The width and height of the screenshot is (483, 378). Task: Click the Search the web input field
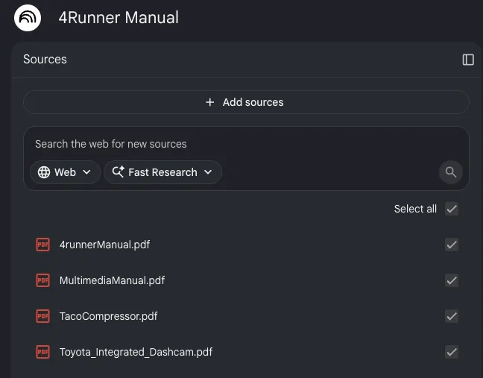point(111,144)
